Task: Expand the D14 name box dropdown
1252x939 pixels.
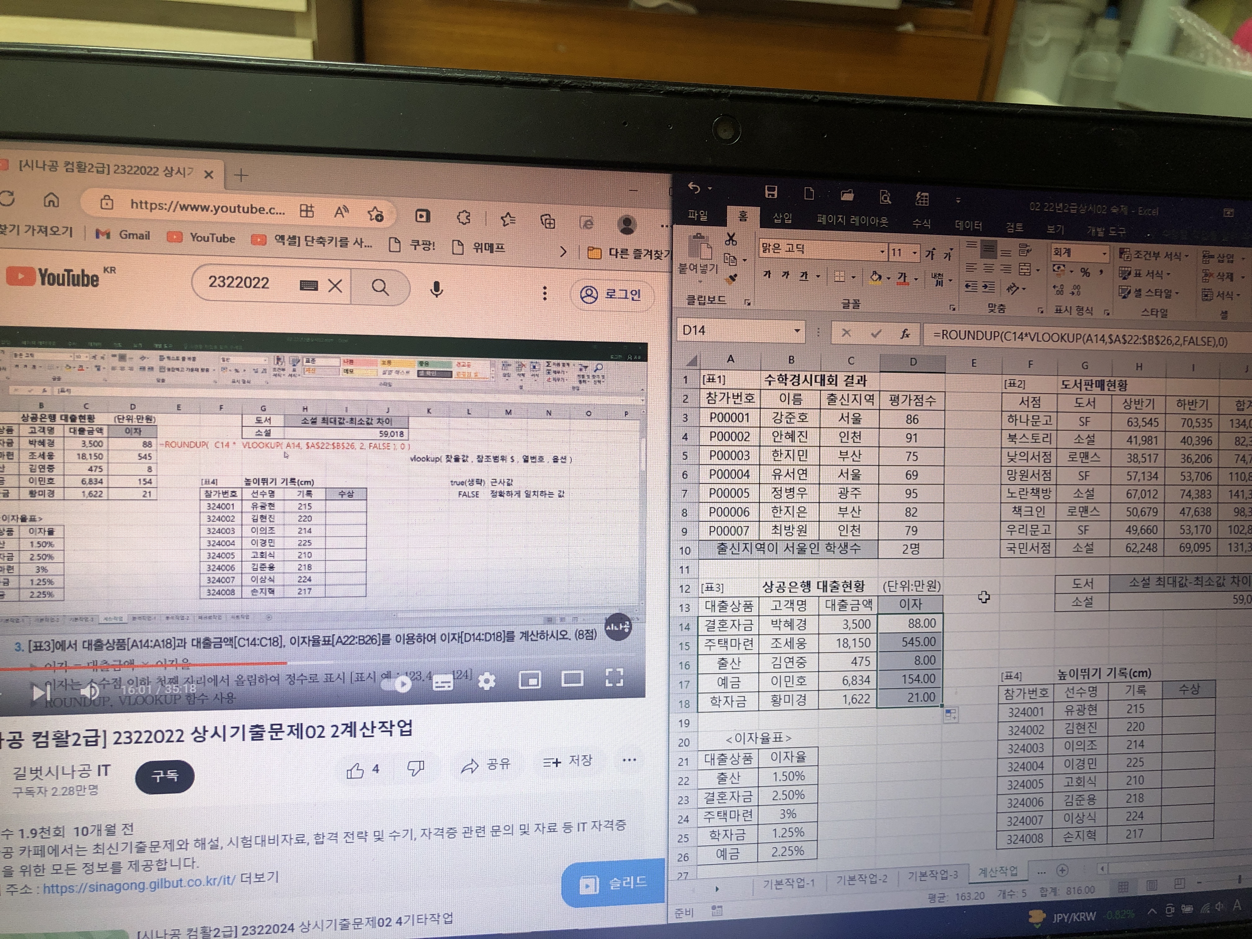Action: (797, 331)
